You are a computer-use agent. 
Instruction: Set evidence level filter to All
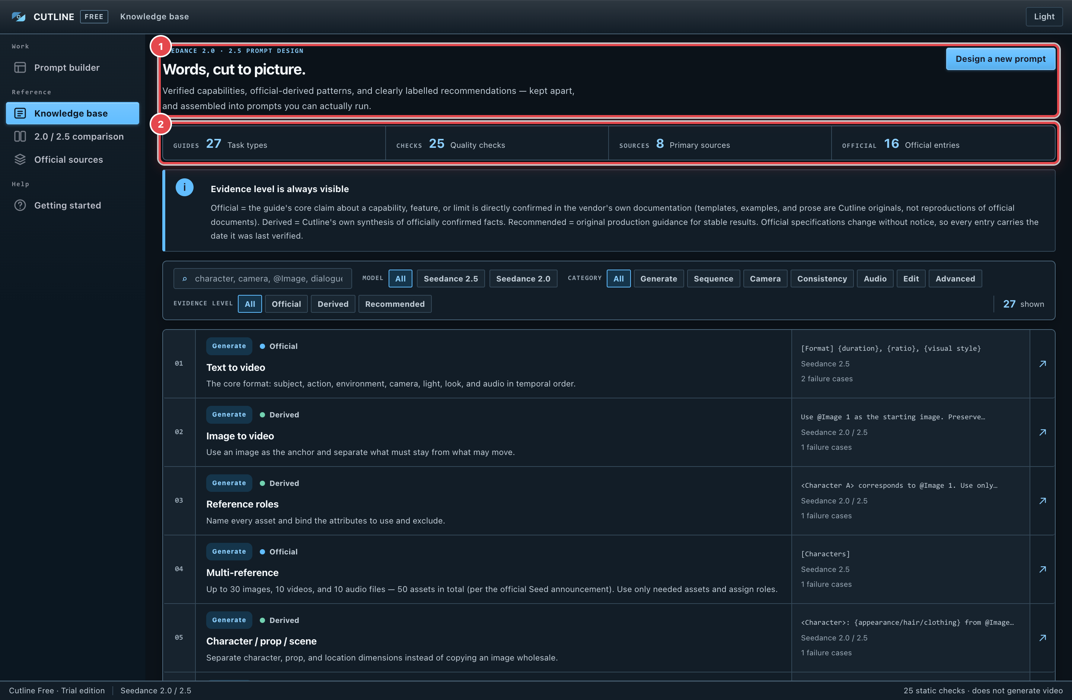[x=250, y=304]
